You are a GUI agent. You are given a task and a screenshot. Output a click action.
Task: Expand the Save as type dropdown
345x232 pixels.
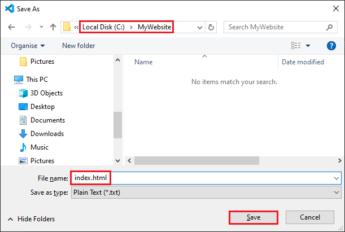point(337,192)
